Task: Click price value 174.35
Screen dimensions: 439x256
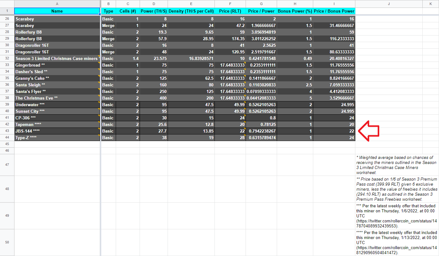Action: [x=230, y=39]
